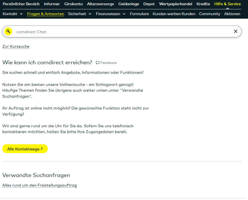248x200 pixels.
Task: Expand the Kontakt dropdown chevron
Action: tap(21, 14)
